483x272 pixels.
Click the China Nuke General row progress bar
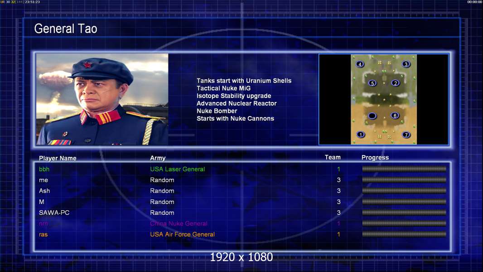pyautogui.click(x=404, y=223)
